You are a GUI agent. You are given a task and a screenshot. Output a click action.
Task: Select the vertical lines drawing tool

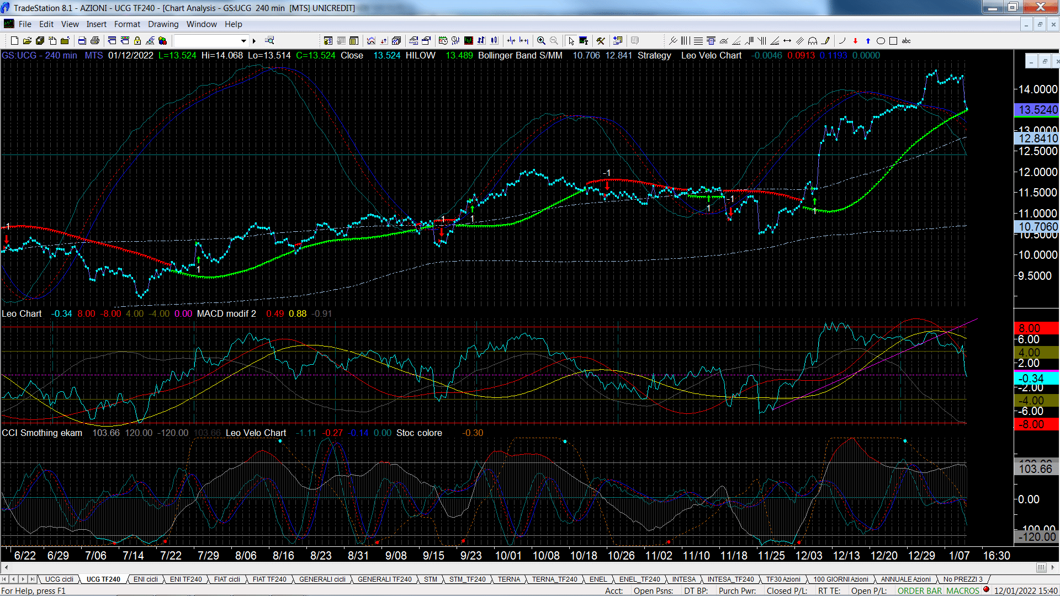coord(685,40)
